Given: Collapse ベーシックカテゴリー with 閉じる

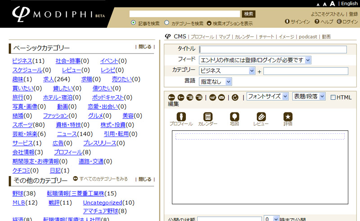Looking at the screenshot, I should click(x=145, y=47).
